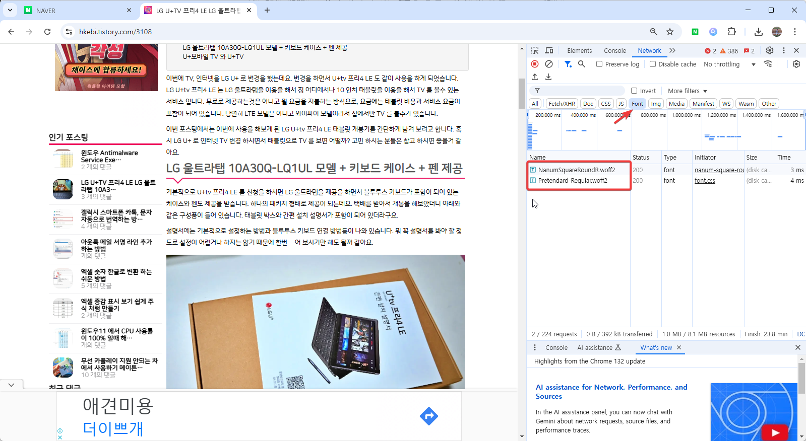Toggle the inspect element picker icon
806x441 pixels.
535,50
